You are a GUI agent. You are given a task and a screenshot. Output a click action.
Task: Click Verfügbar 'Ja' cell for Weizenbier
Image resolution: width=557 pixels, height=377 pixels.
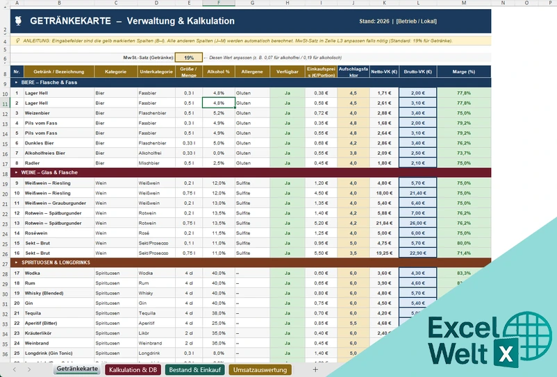(287, 113)
